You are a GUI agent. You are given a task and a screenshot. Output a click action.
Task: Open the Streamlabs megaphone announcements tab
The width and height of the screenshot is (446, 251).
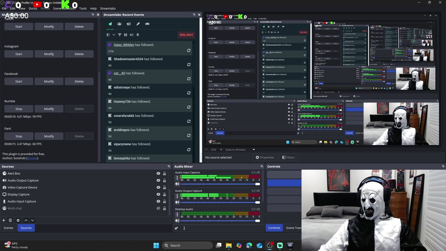[129, 24]
